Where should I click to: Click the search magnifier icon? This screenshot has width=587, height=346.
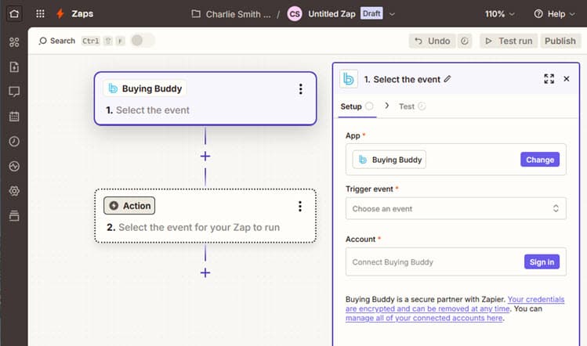(42, 41)
